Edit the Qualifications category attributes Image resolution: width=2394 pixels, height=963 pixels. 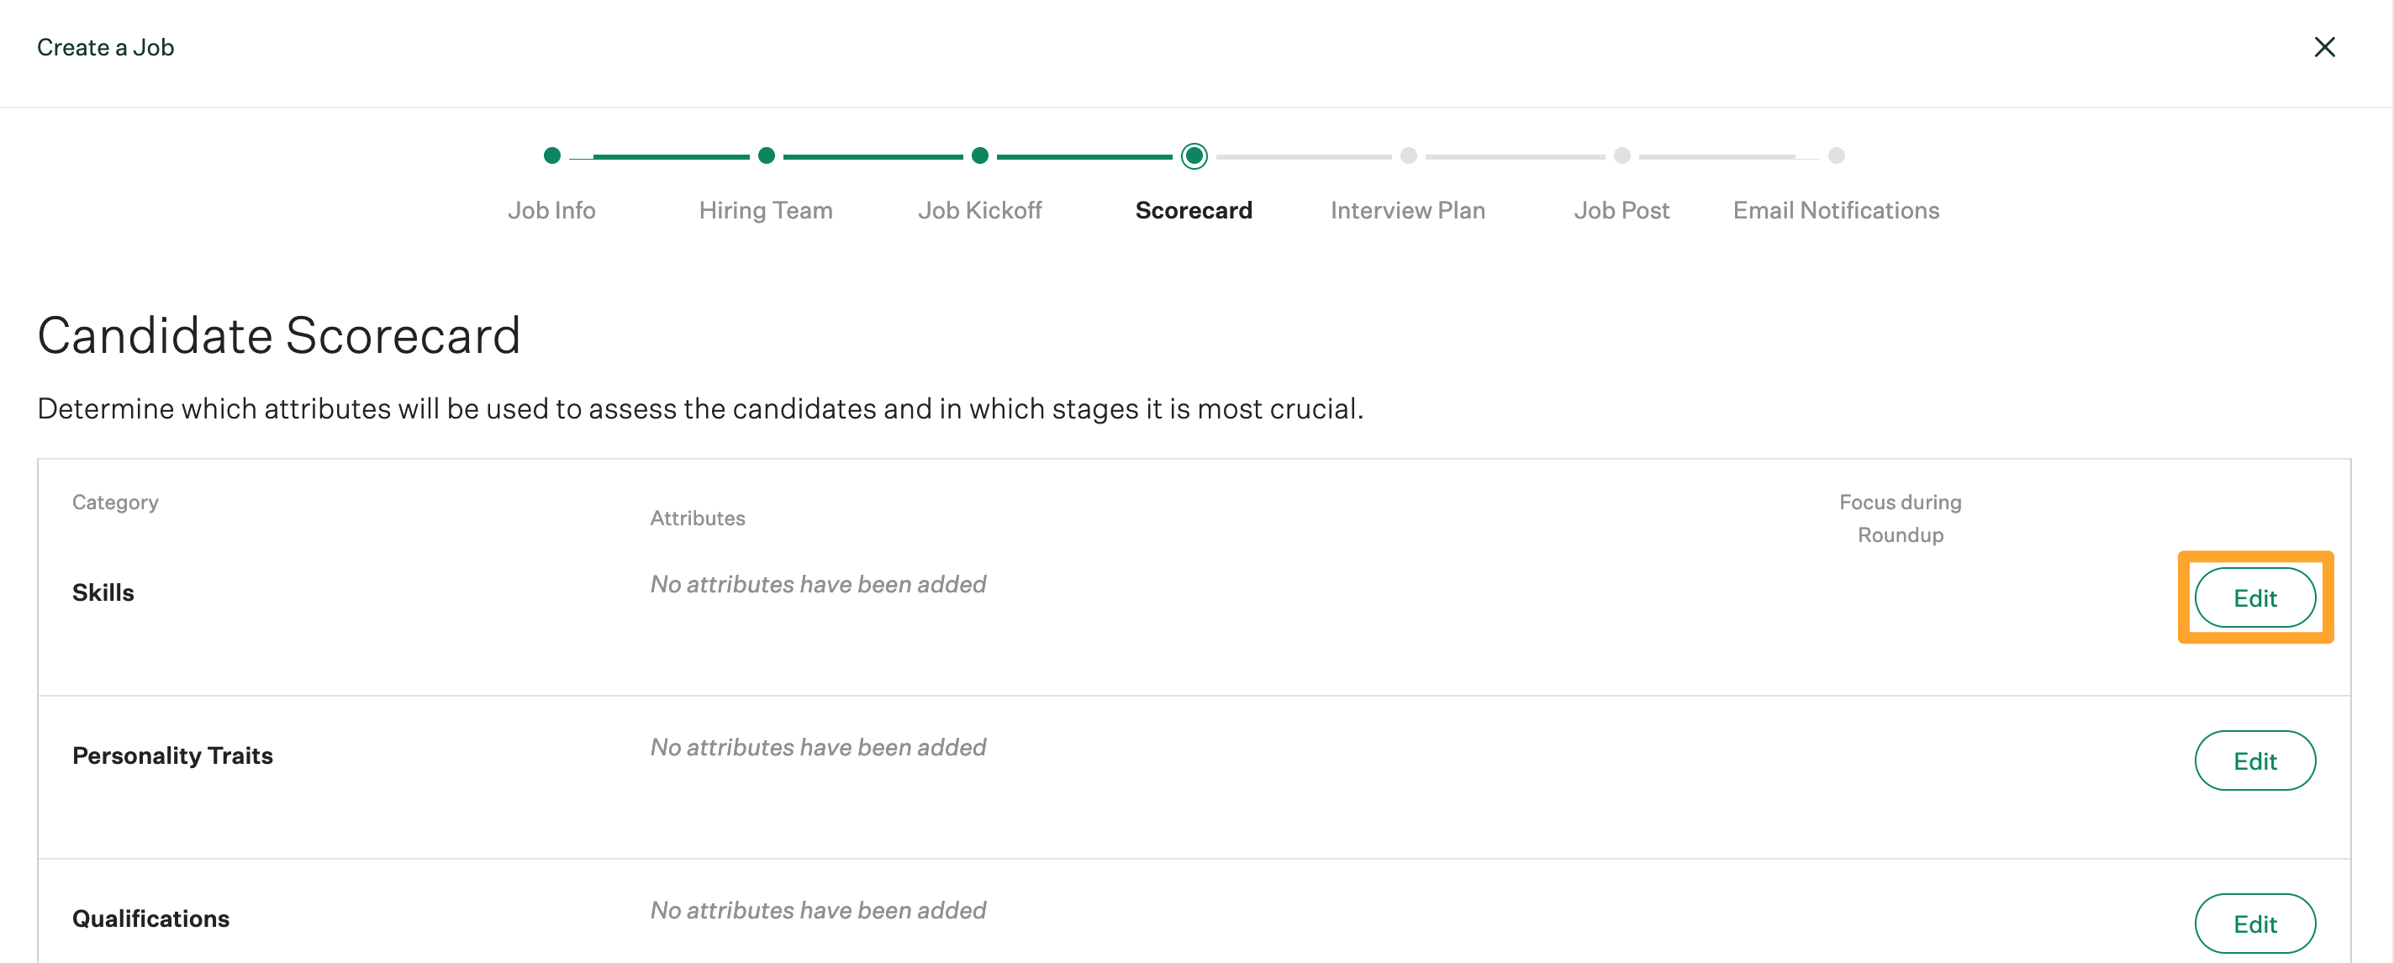tap(2254, 923)
